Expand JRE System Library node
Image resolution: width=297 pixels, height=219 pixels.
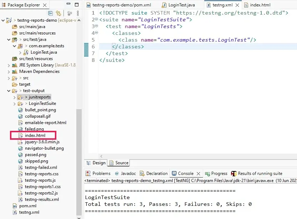point(9,65)
